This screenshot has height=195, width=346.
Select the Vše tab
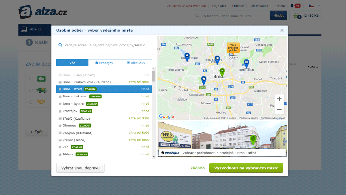pos(72,63)
